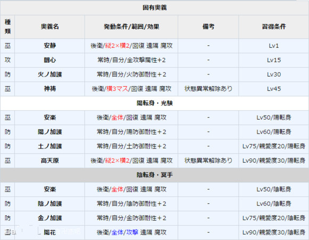
Task: Click 常時/自分/金防御耐性+2 effect cell
Action: pos(132,218)
